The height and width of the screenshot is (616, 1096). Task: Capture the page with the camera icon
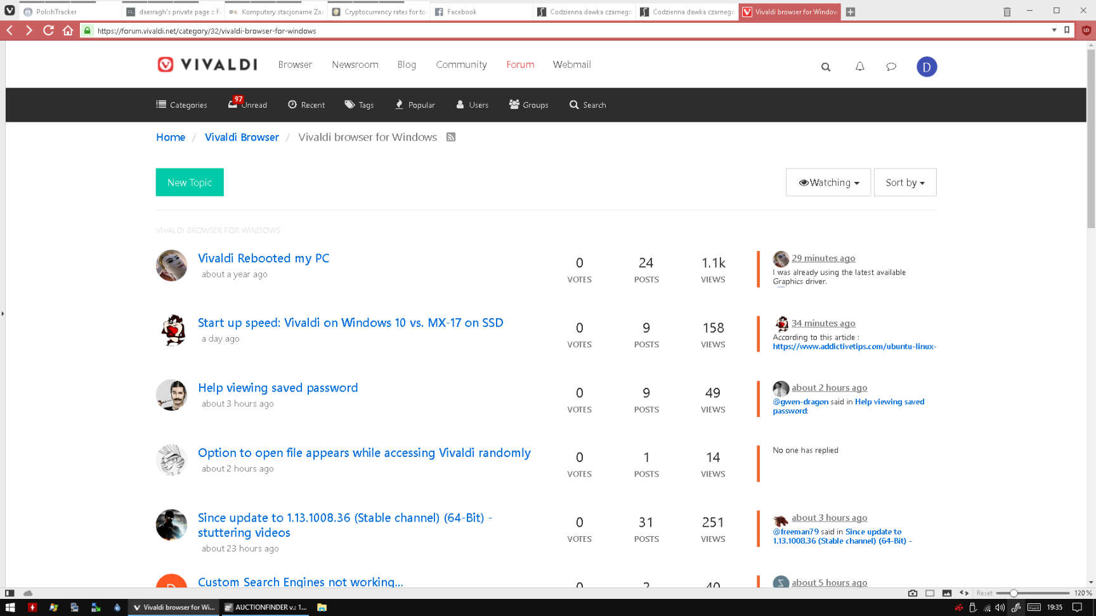(913, 593)
